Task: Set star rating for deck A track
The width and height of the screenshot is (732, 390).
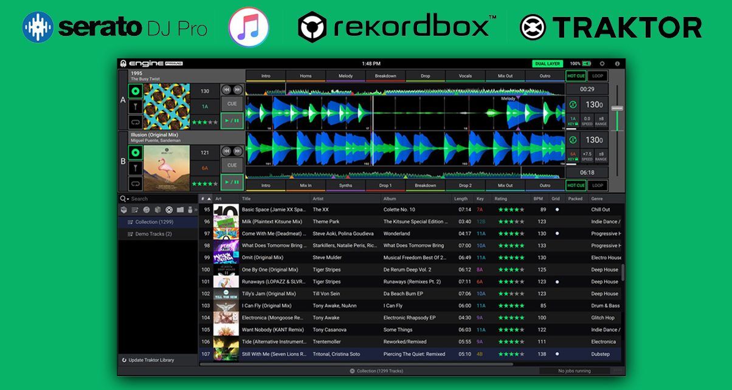Action: pyautogui.click(x=204, y=122)
